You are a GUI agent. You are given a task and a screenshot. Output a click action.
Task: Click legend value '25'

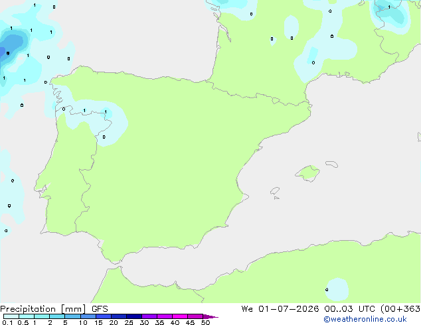(x=129, y=322)
